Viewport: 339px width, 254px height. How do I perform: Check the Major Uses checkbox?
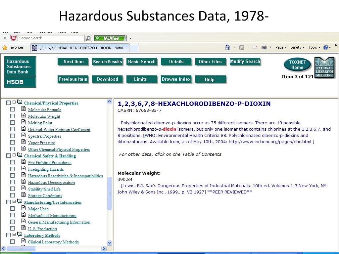[x=12, y=209]
